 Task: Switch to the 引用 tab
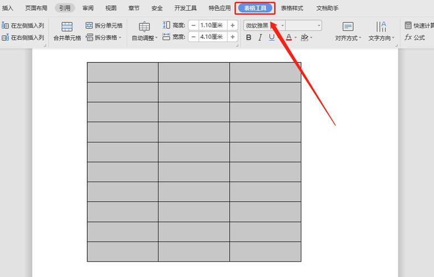pyautogui.click(x=64, y=8)
